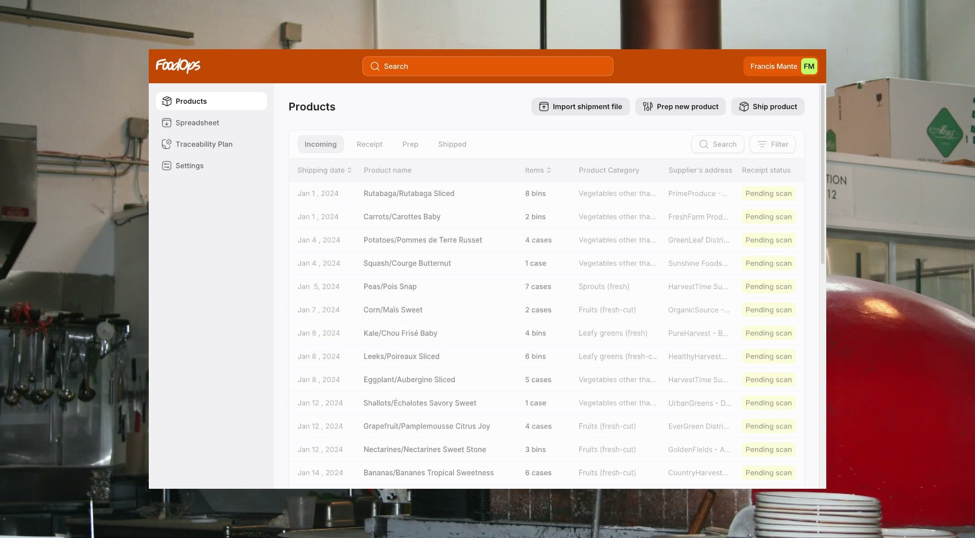Click the Products box icon in sidebar
The image size is (975, 538).
(x=167, y=101)
